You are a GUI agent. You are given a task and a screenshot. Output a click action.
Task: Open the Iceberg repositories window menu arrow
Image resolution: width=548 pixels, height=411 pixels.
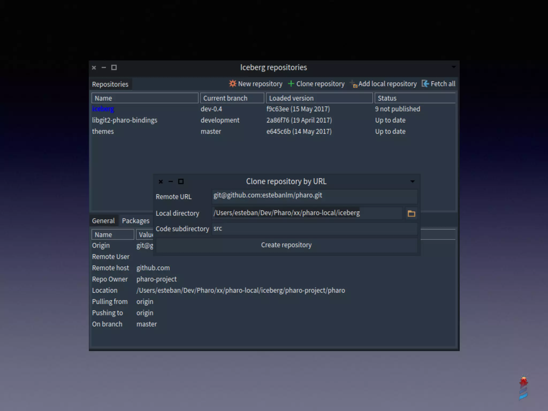point(454,67)
